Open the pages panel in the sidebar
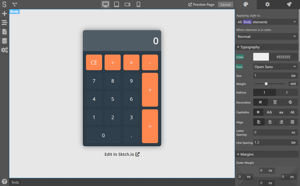The height and width of the screenshot is (186, 300). pos(4,32)
